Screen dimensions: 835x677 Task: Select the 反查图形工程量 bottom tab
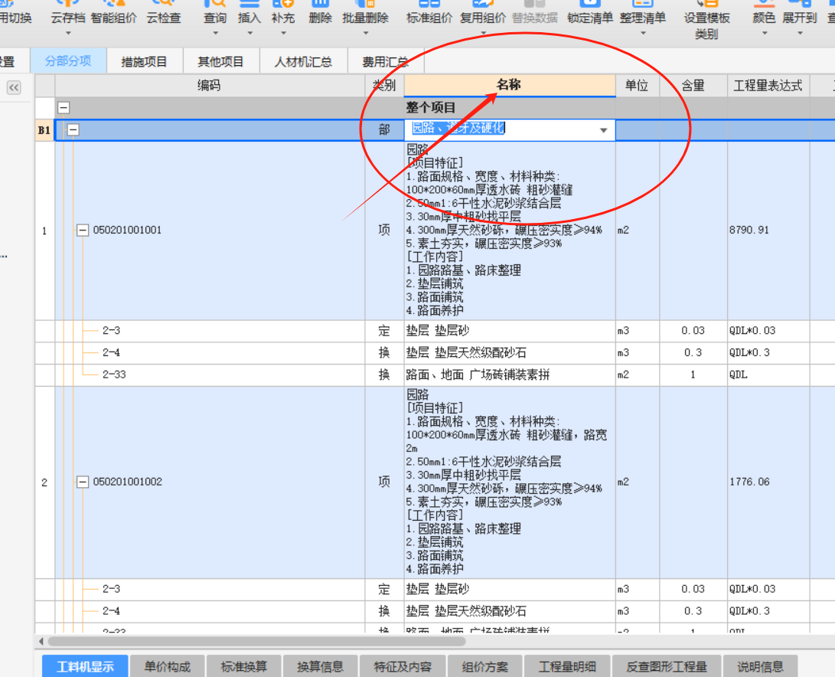(x=666, y=666)
